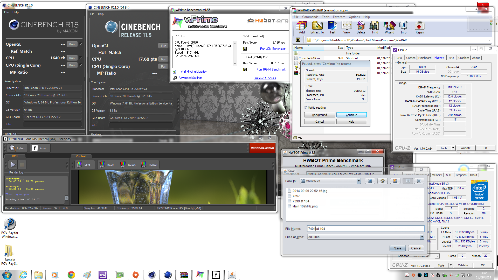
Task: Click Advanced Settings link in wPrime
Action: click(190, 78)
